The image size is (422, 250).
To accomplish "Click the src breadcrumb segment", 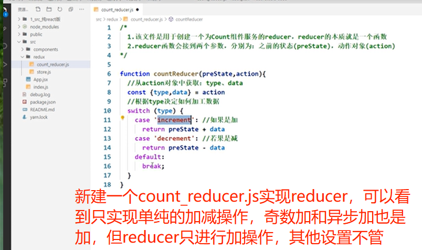I will 99,19.
